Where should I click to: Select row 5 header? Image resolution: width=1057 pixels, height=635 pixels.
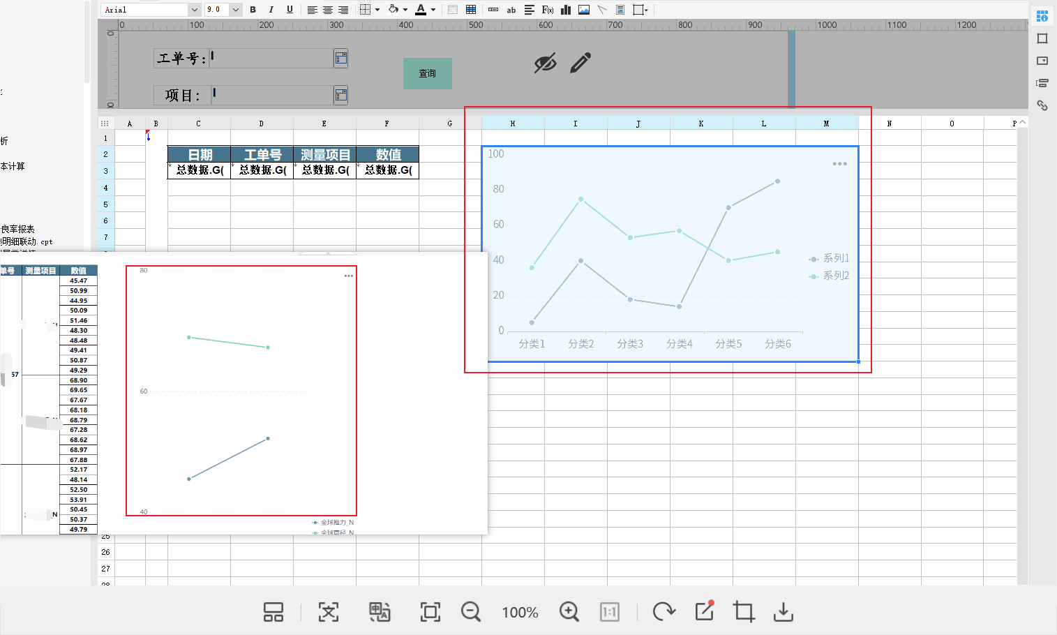(x=106, y=204)
